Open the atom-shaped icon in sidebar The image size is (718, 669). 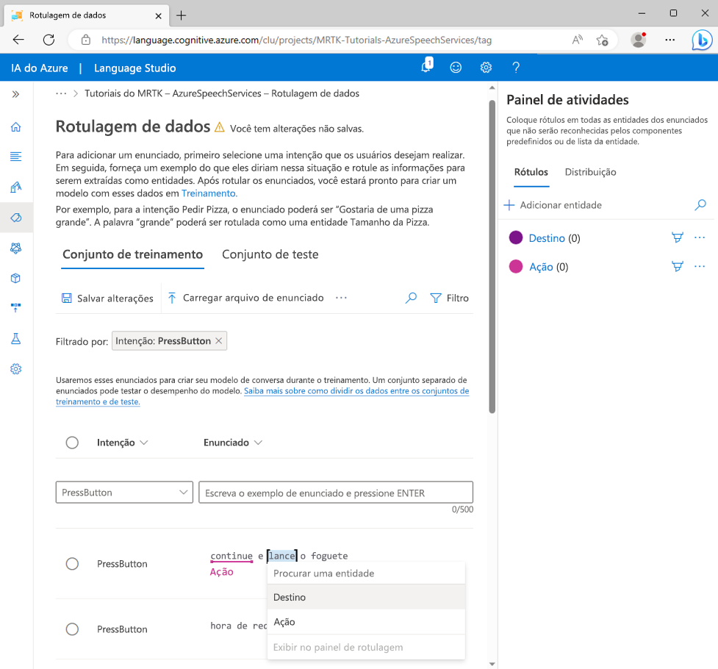pos(16,248)
